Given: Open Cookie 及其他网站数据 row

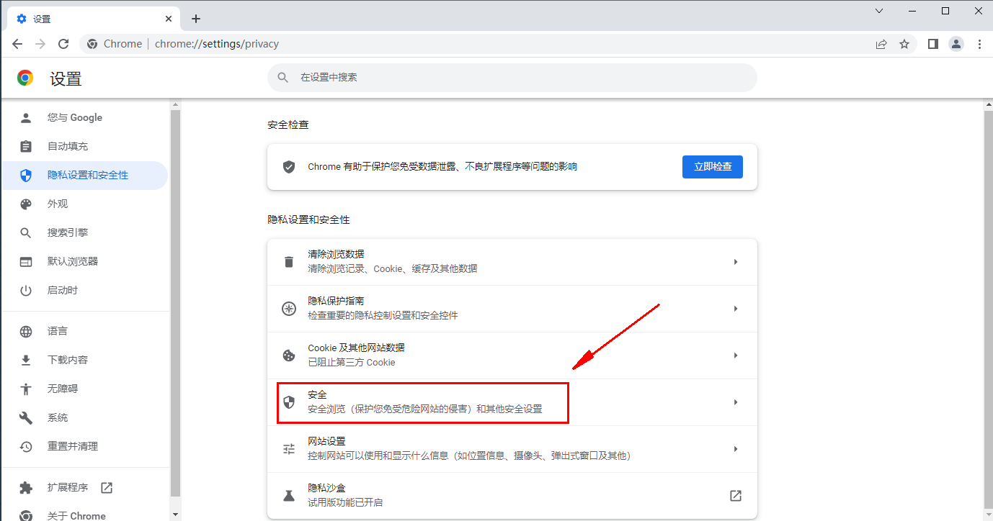Looking at the screenshot, I should coord(512,355).
